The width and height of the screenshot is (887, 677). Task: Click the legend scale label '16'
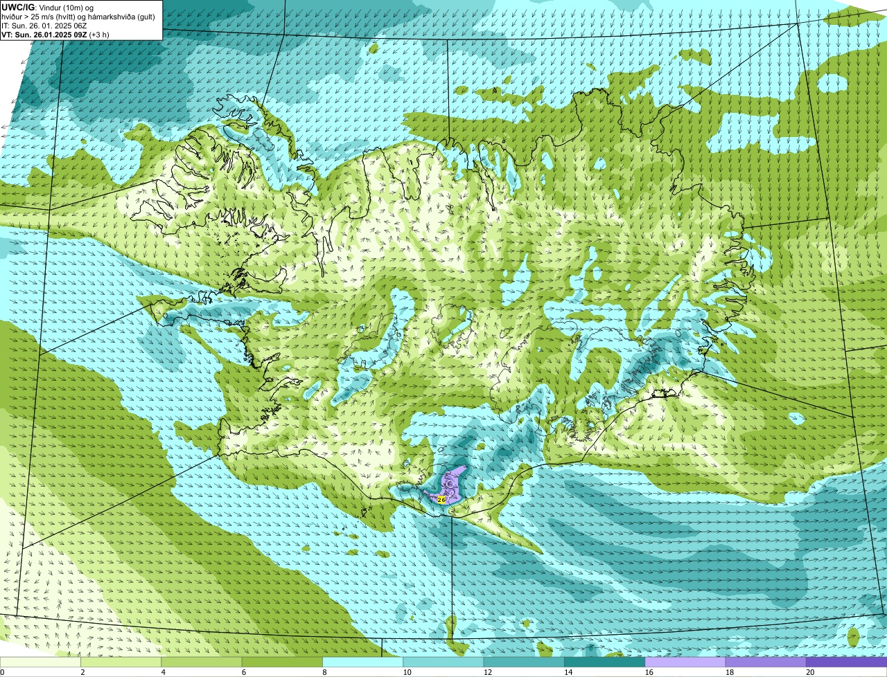[x=649, y=672]
